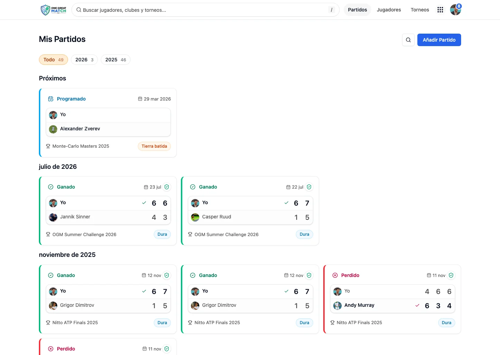This screenshot has height=355, width=500.
Task: Click the Yo avatar in the Andy Murray match
Action: [337, 292]
